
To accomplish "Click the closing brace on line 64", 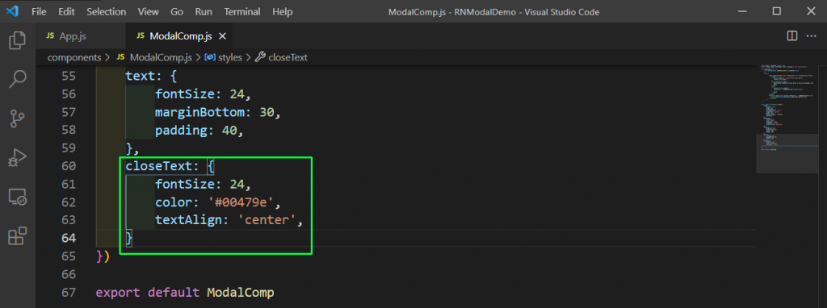I will pyautogui.click(x=128, y=238).
